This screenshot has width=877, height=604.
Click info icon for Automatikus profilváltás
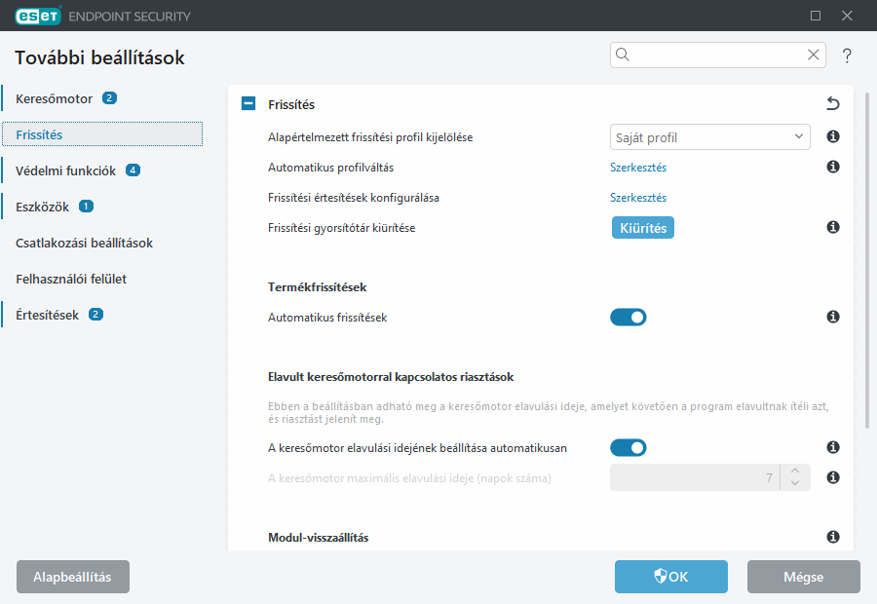tap(833, 168)
